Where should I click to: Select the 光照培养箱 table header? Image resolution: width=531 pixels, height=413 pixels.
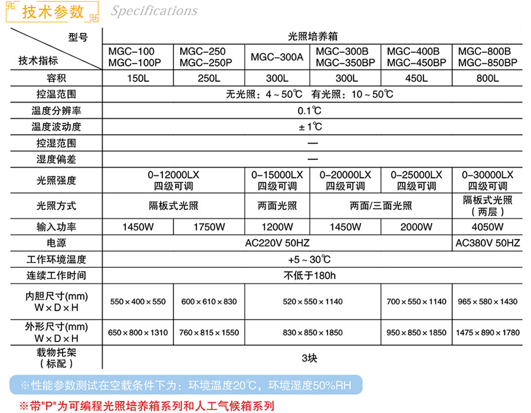coord(313,37)
